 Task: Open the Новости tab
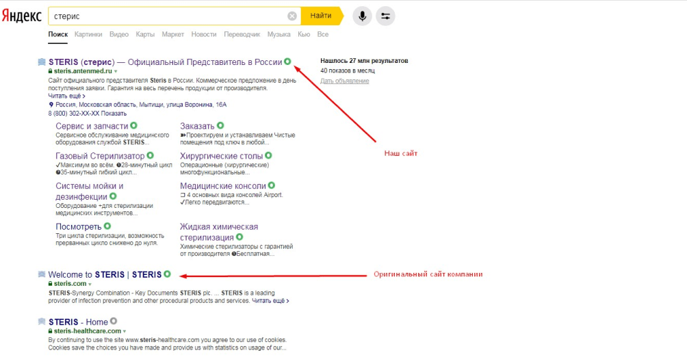[x=204, y=34]
